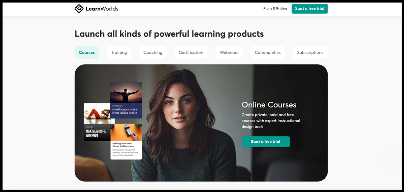Click the header Start a free trial button
Viewport: 404px width, 192px height.
[x=309, y=9]
